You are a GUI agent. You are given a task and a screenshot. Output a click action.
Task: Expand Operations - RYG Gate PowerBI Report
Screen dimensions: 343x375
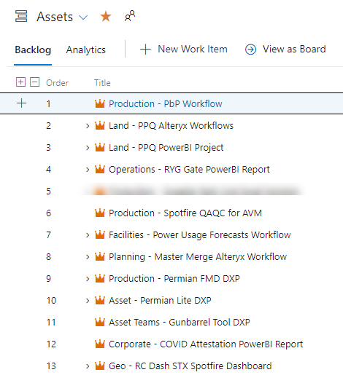(x=88, y=170)
